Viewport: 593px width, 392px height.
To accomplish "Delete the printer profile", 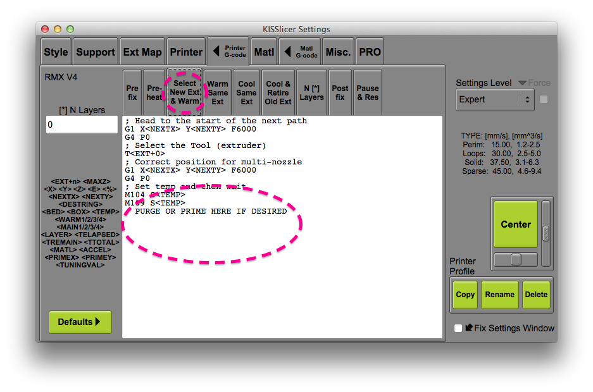I will (536, 295).
